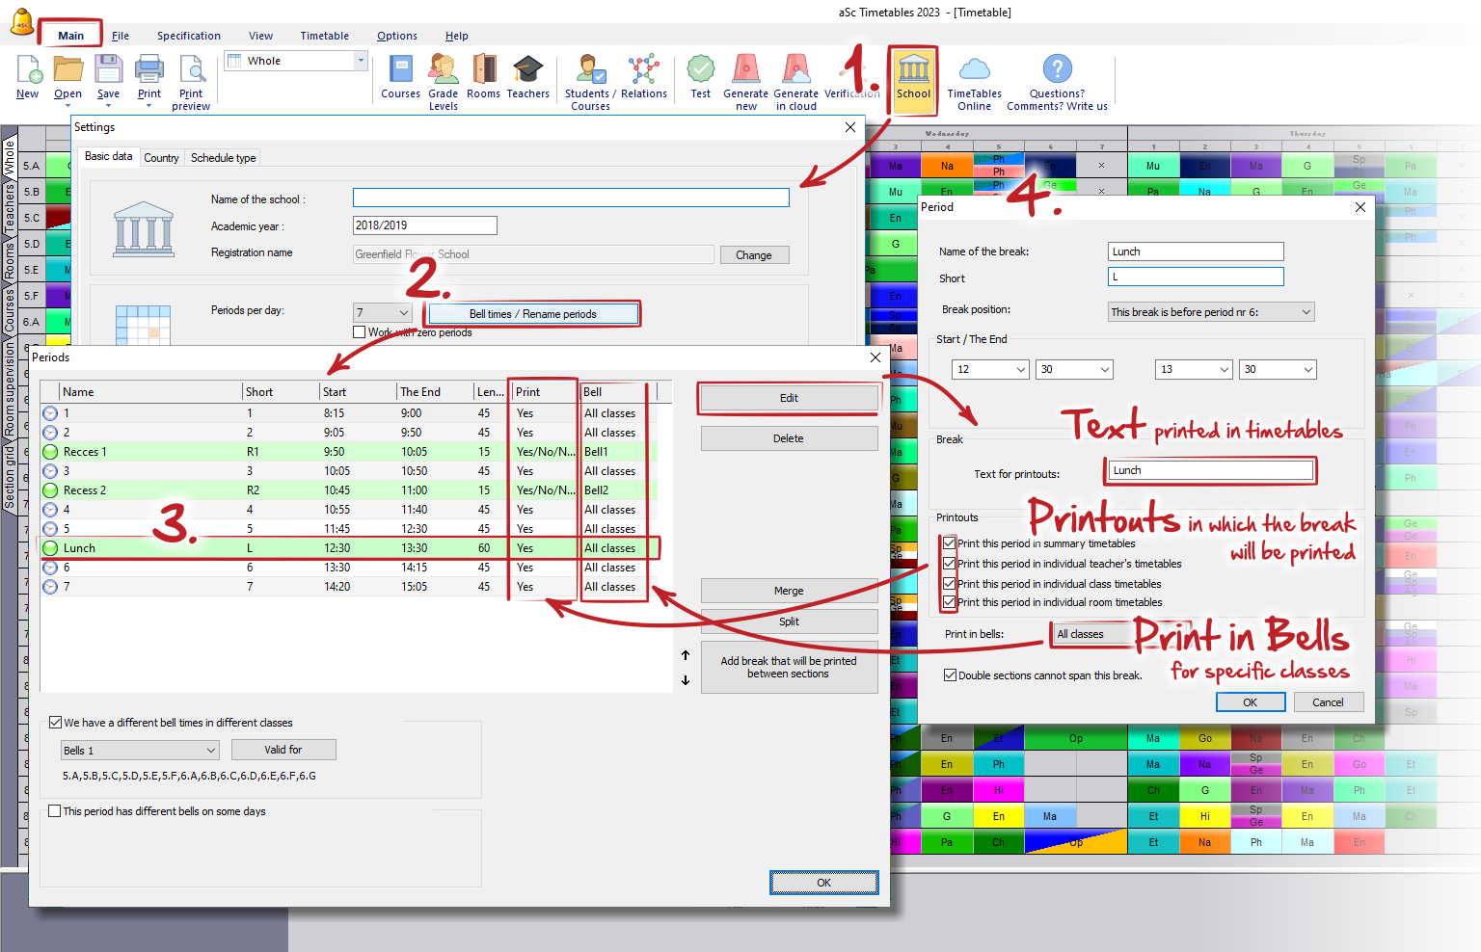Screen dimensions: 1481x952
Task: Open the end minute dropdown
Action: click(1279, 369)
